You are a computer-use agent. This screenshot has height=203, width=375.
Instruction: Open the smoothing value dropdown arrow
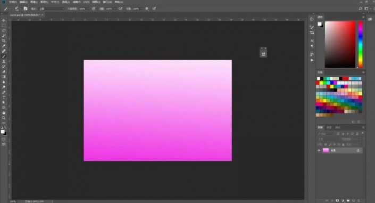(x=141, y=9)
